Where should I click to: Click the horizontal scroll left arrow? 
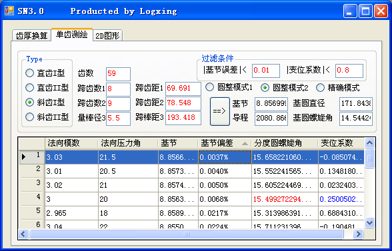pos(23,234)
